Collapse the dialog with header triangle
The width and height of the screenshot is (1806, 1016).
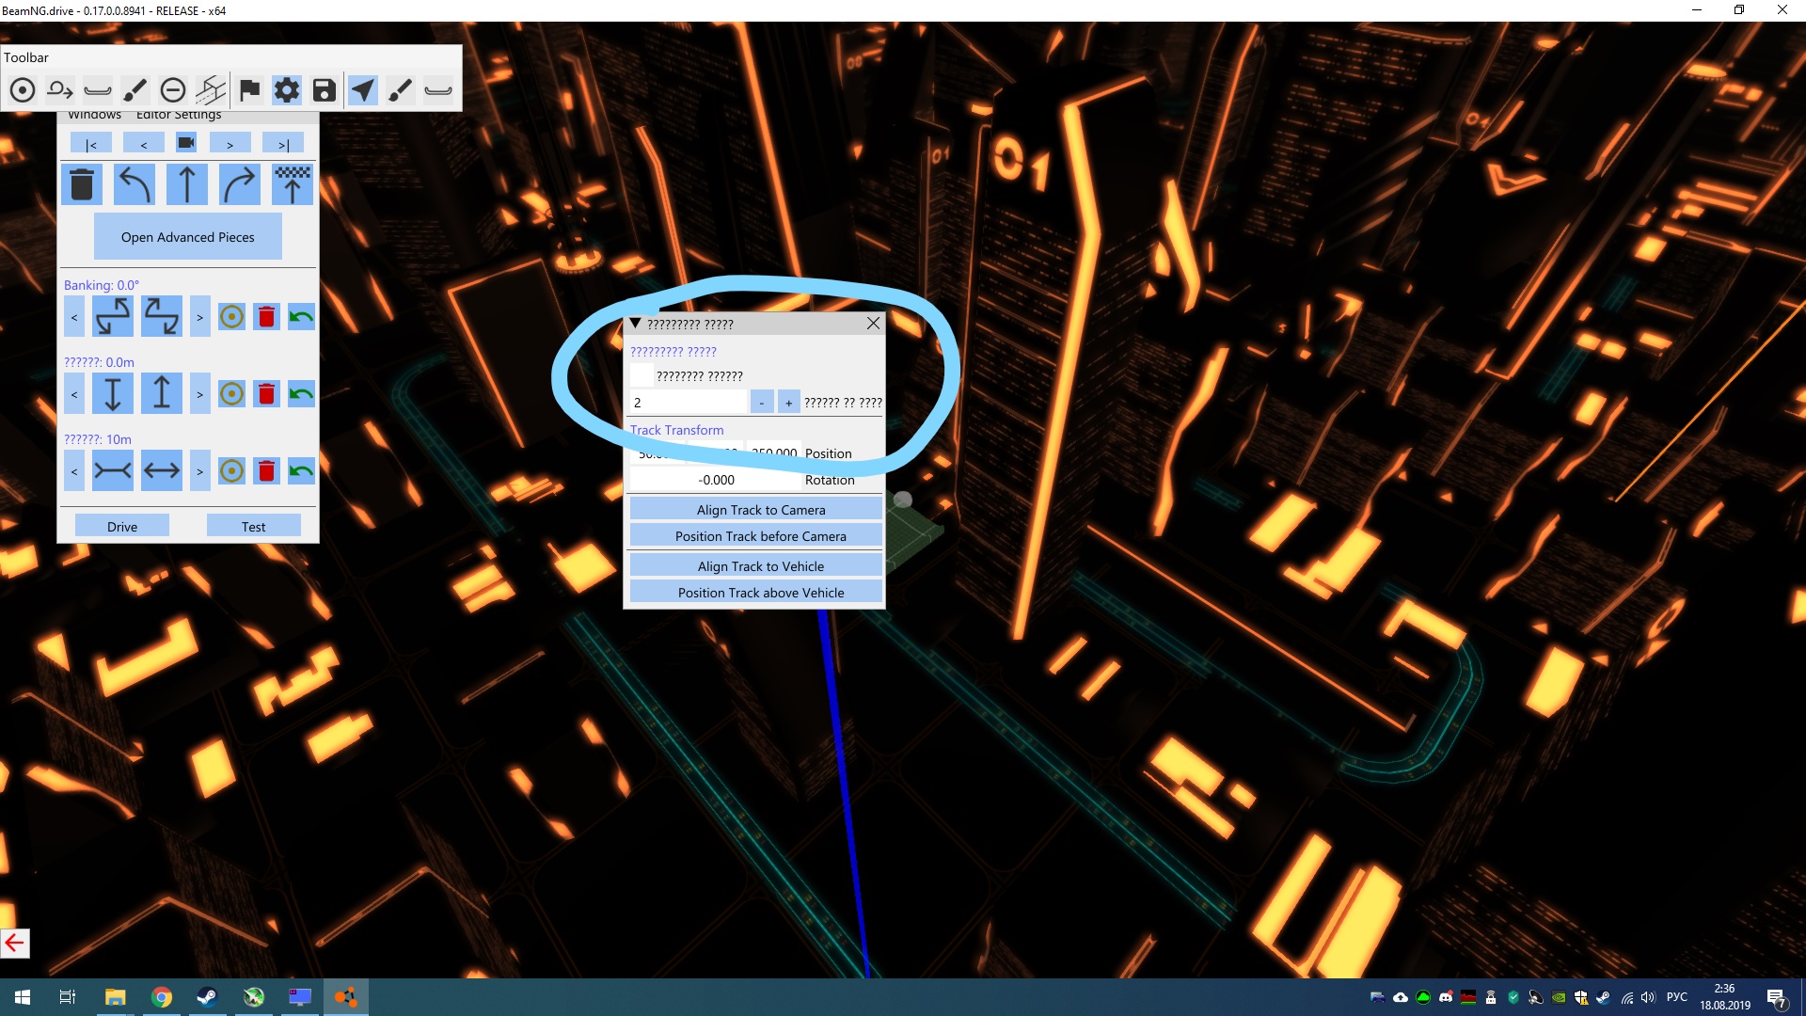[636, 324]
